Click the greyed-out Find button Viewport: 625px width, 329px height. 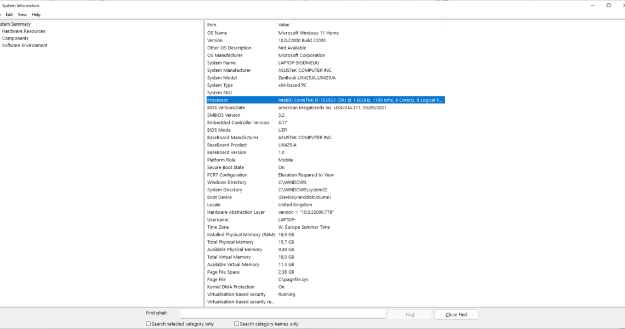tap(410, 315)
